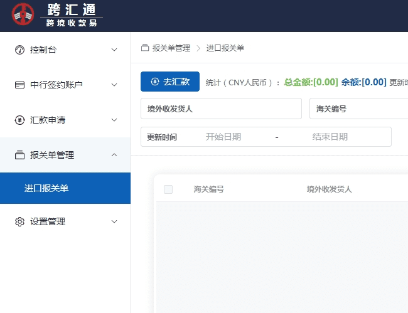The image size is (408, 313).
Task: Click the 汇款申请 yuan coin icon
Action: pos(19,120)
